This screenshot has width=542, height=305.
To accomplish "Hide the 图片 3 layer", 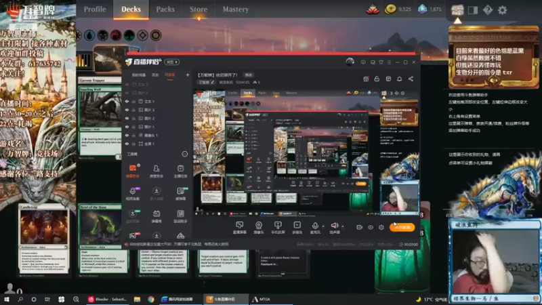I will pos(127,110).
